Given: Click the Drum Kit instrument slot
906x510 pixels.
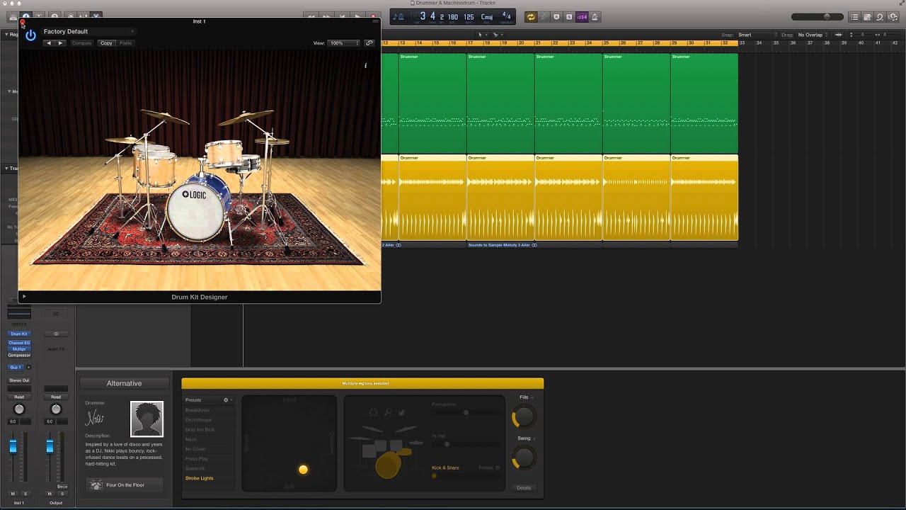Looking at the screenshot, I should pos(19,334).
